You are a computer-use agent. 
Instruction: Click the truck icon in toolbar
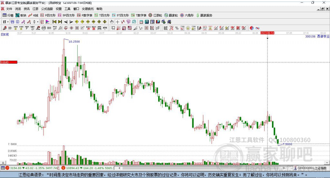tap(169, 22)
